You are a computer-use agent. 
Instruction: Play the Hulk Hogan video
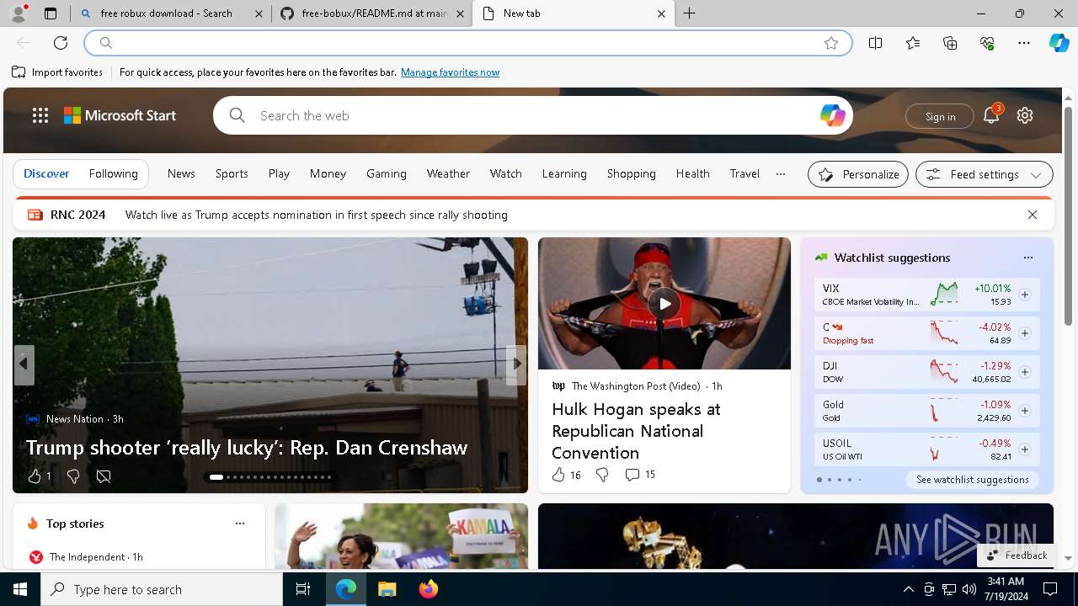[664, 304]
